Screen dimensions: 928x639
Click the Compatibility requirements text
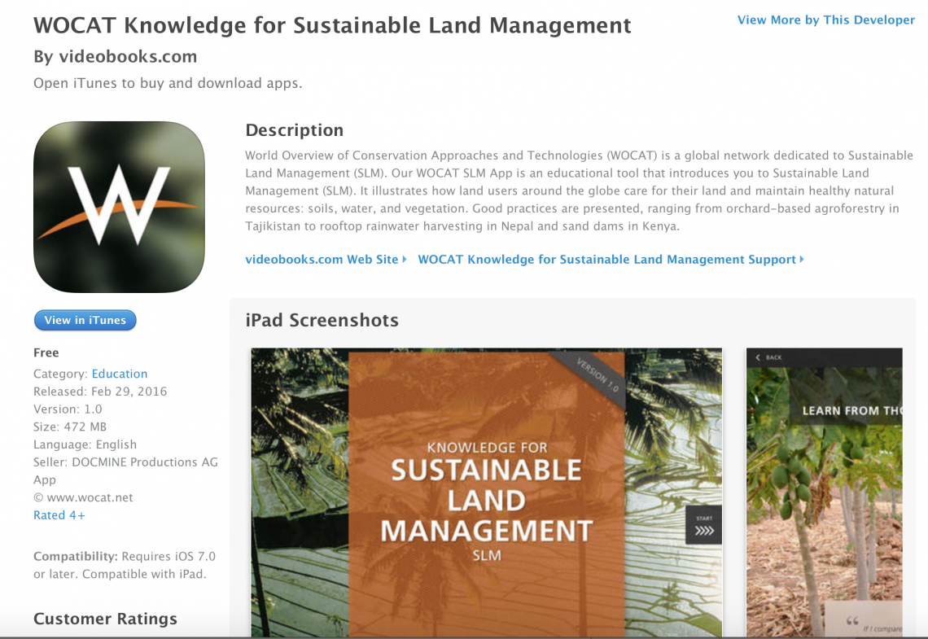coord(125,565)
